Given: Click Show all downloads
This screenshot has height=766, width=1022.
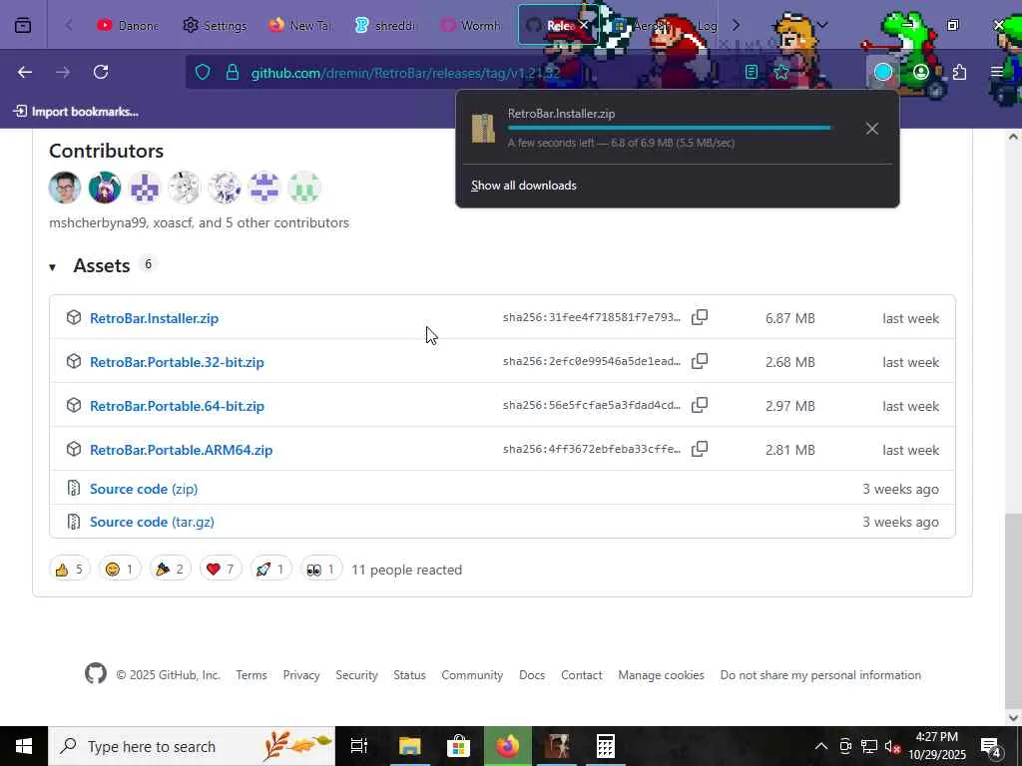Looking at the screenshot, I should [x=523, y=186].
